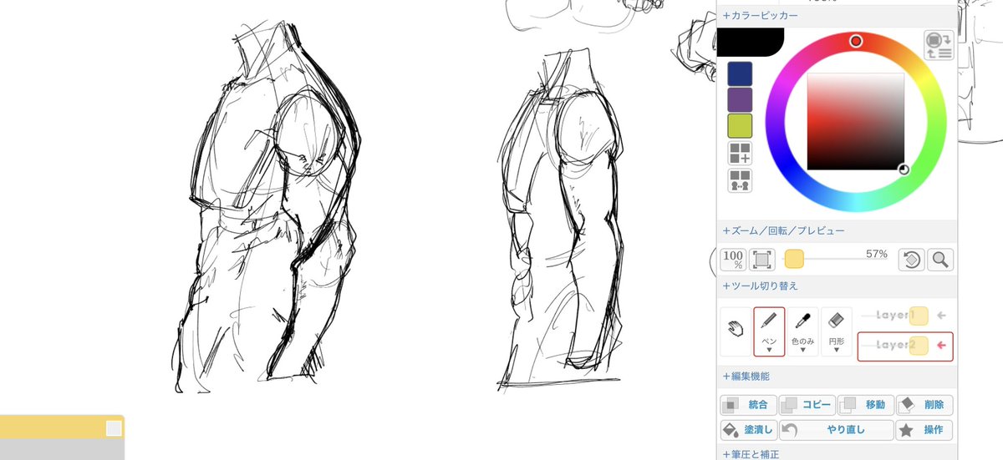Click the Layer2 opacity slider handle
1003x460 pixels.
click(x=919, y=346)
